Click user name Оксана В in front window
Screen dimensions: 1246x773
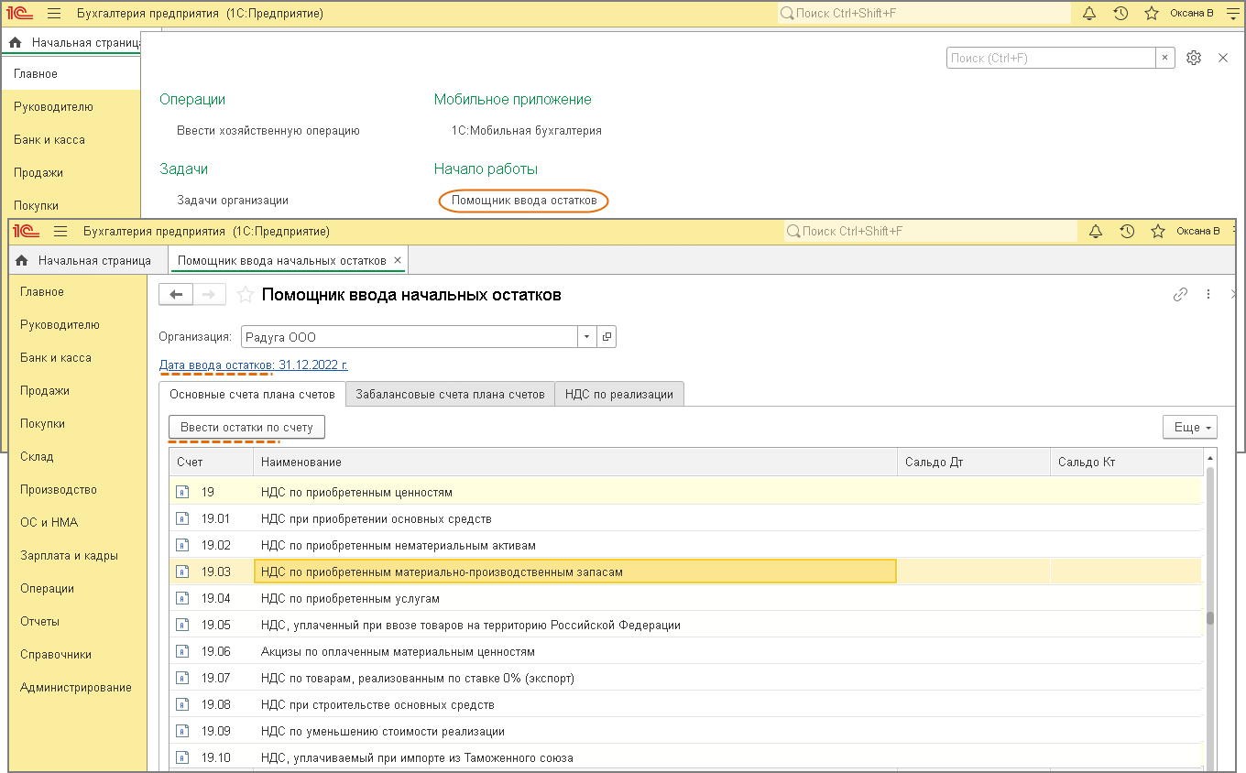point(1198,232)
